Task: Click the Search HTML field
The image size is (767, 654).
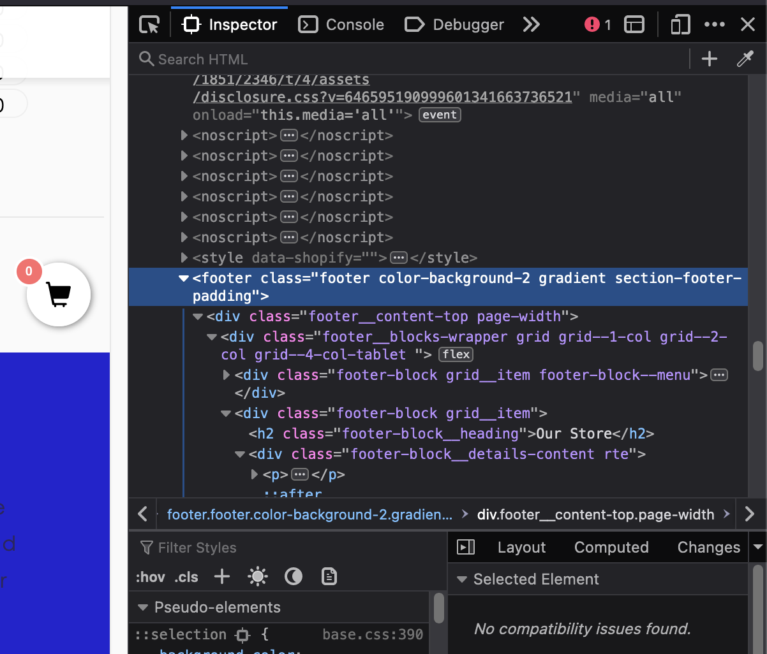Action: (408, 59)
